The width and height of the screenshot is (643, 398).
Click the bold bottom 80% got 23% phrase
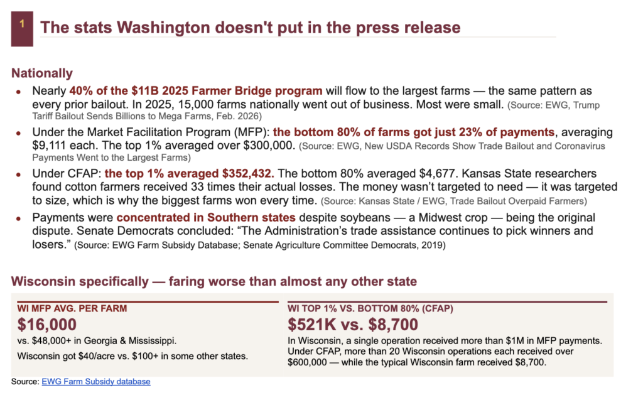tap(414, 132)
